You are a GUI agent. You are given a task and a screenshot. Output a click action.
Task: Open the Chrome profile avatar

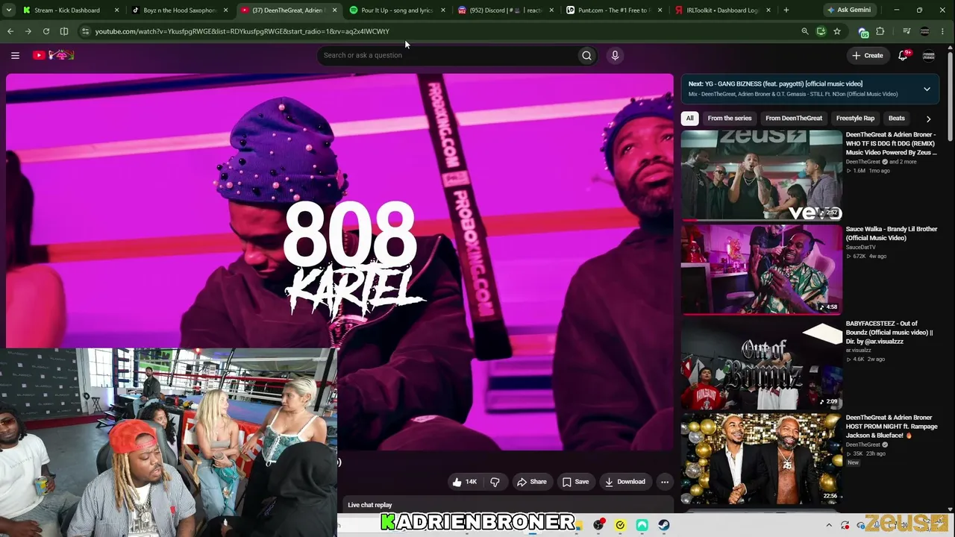point(925,31)
